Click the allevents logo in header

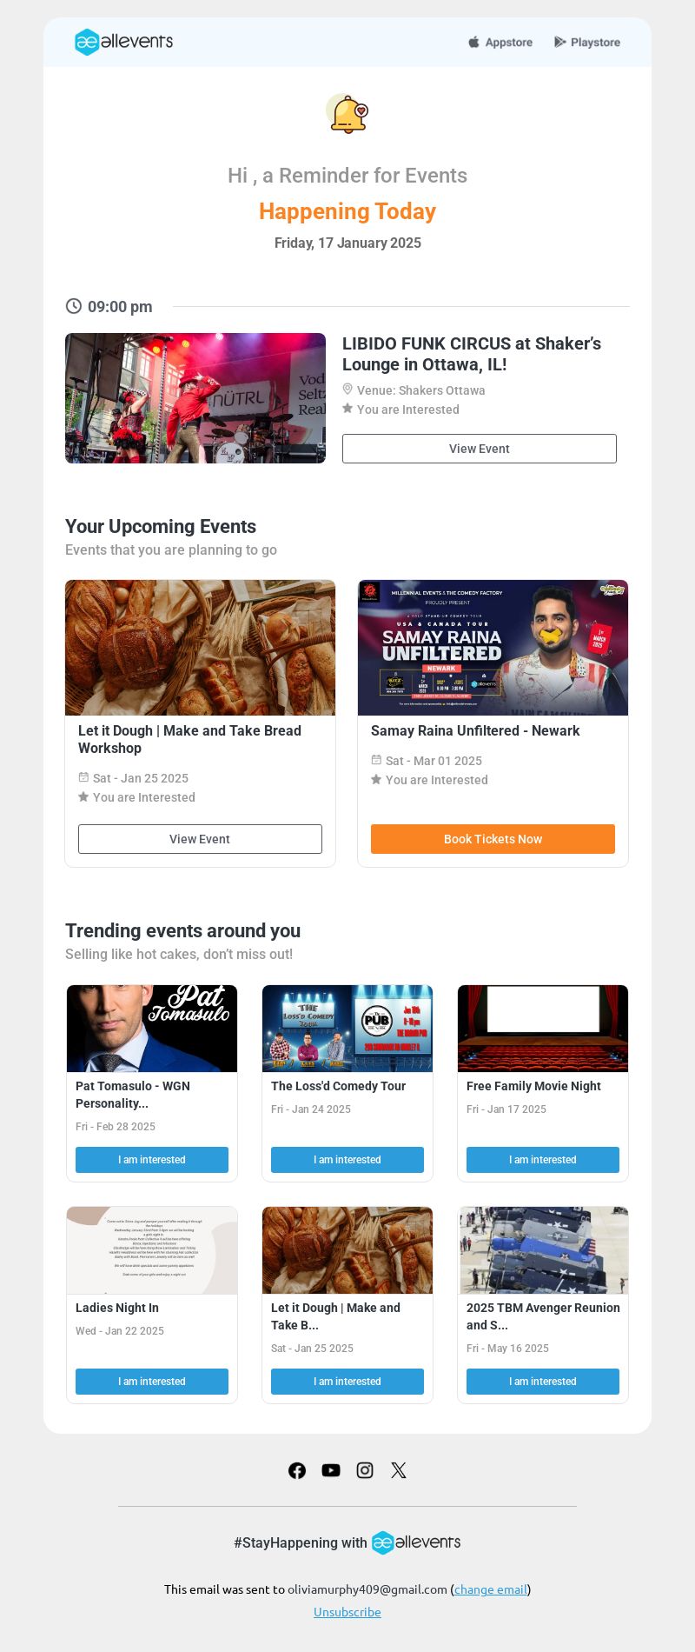tap(123, 42)
